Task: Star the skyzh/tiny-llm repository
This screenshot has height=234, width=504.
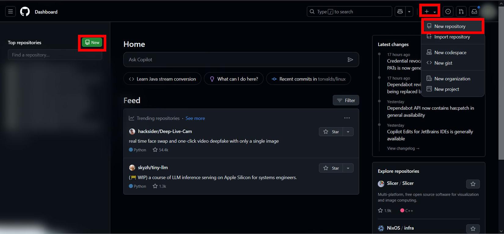Action: pyautogui.click(x=331, y=168)
